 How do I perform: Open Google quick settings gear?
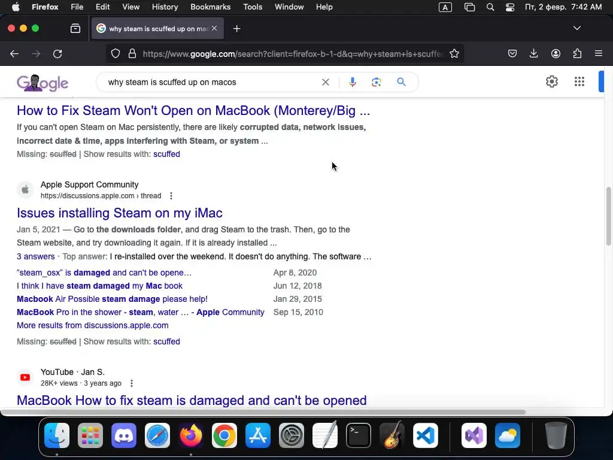point(551,81)
